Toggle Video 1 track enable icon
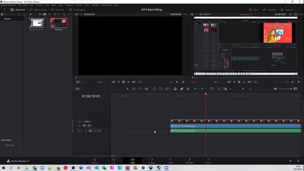304x171 pixels. click(x=89, y=125)
